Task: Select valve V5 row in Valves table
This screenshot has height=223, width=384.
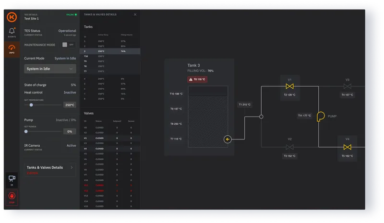Action: tap(110, 154)
